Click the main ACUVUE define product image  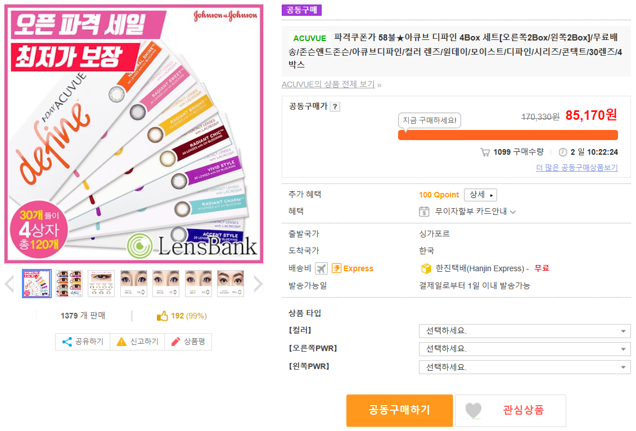134,134
